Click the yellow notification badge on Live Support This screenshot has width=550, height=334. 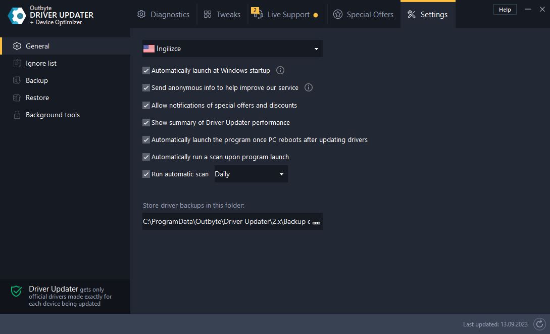(255, 10)
